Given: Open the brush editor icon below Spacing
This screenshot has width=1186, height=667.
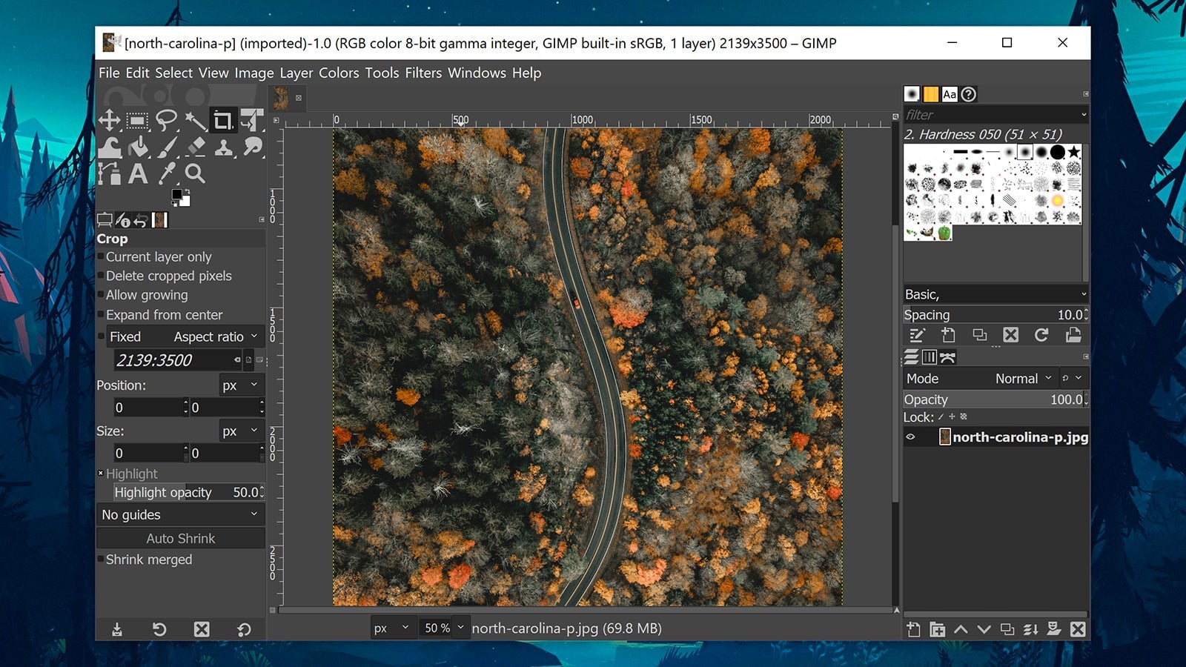Looking at the screenshot, I should pos(918,335).
